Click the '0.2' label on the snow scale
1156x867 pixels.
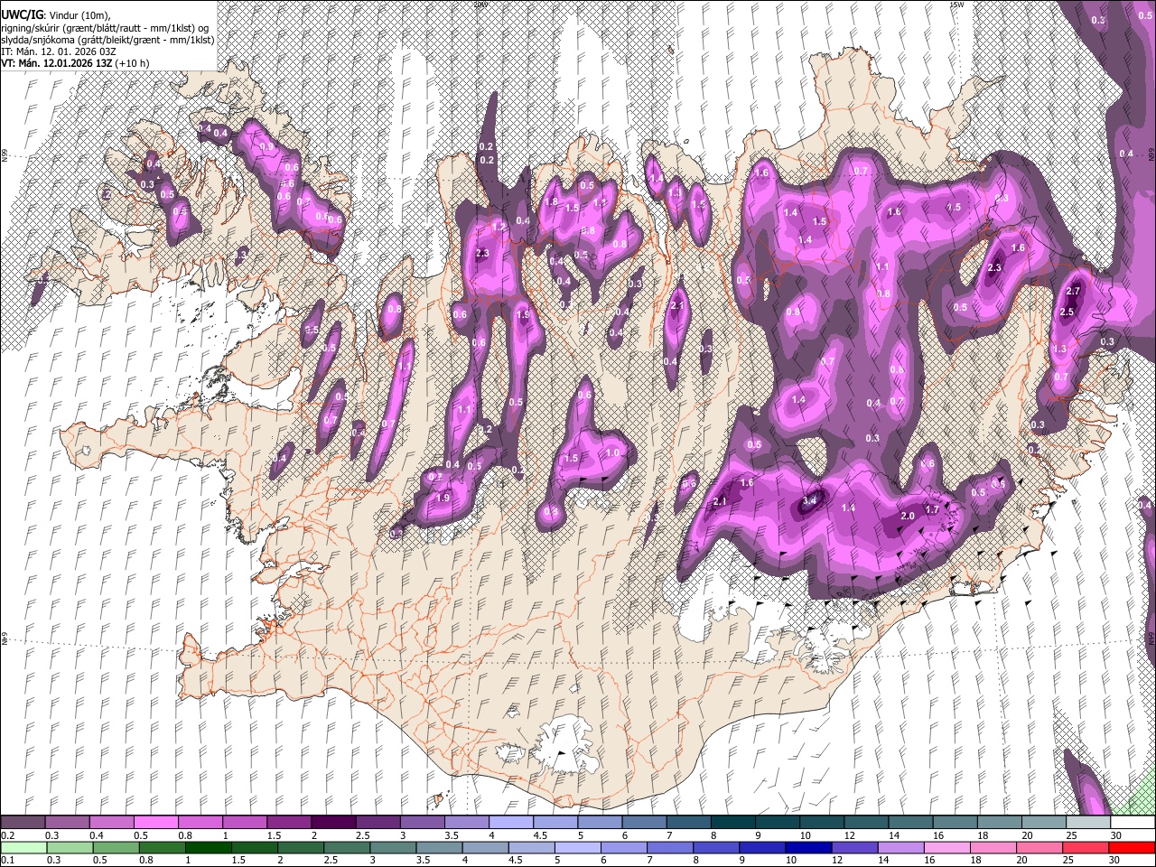(7, 835)
